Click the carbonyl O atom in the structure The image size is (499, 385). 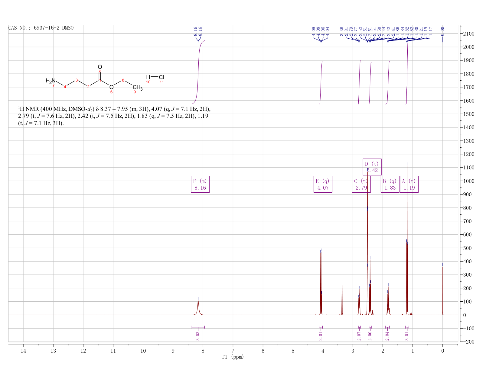point(100,67)
